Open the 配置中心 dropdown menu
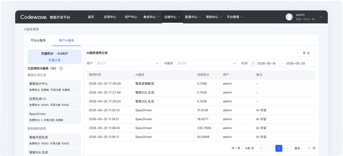343x156 pixels. point(193,17)
